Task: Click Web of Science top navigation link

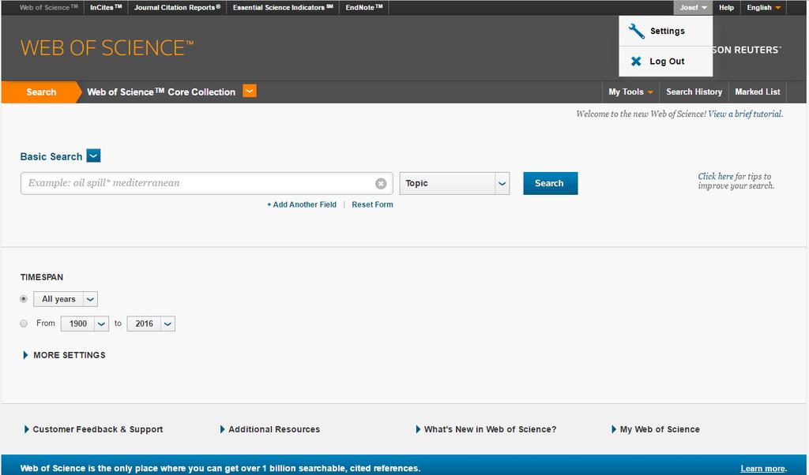Action: pyautogui.click(x=48, y=8)
